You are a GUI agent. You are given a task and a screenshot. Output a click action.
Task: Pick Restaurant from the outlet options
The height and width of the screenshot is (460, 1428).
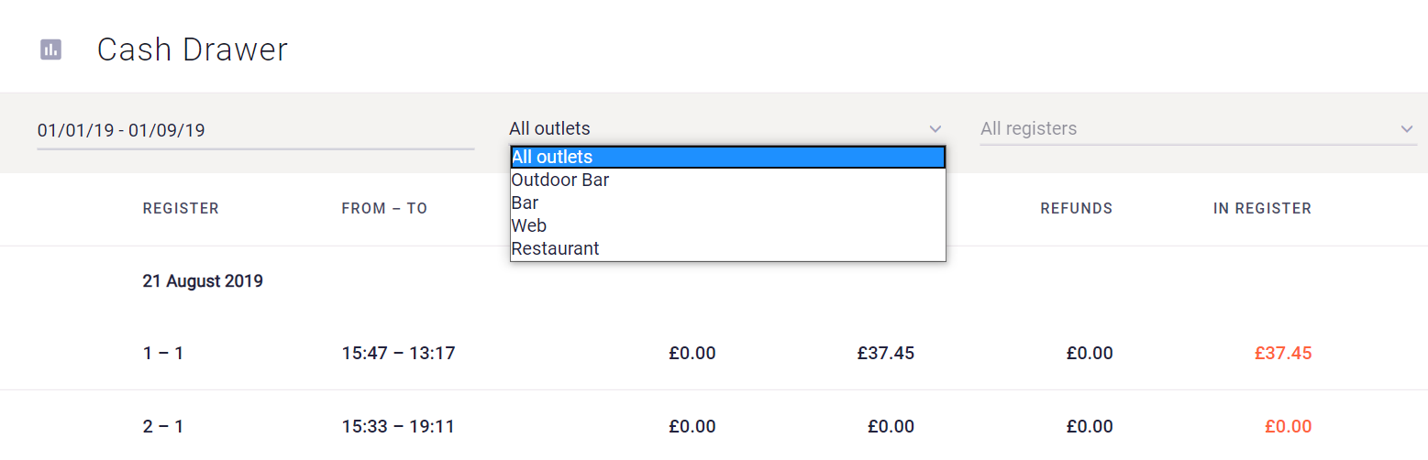[x=556, y=248]
